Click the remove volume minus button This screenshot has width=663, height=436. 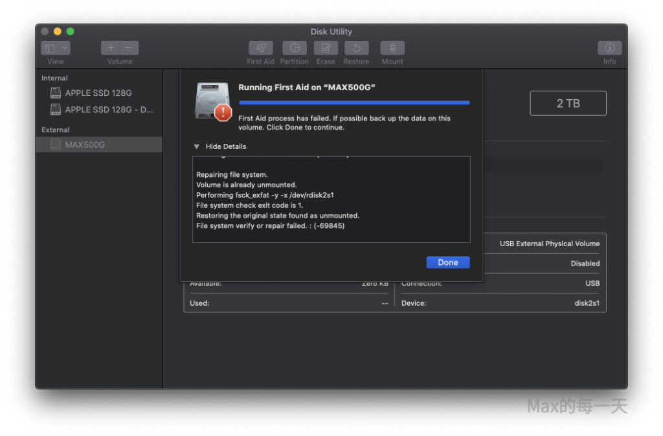(x=129, y=48)
